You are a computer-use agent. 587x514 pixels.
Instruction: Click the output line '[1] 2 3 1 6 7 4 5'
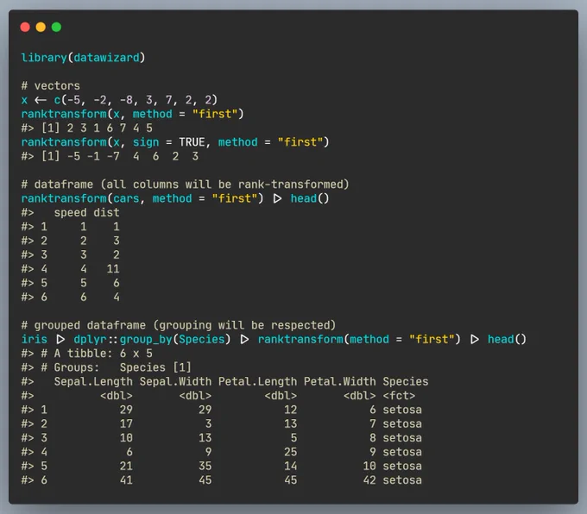pyautogui.click(x=87, y=128)
